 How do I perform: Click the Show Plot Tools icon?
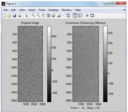[92, 16]
